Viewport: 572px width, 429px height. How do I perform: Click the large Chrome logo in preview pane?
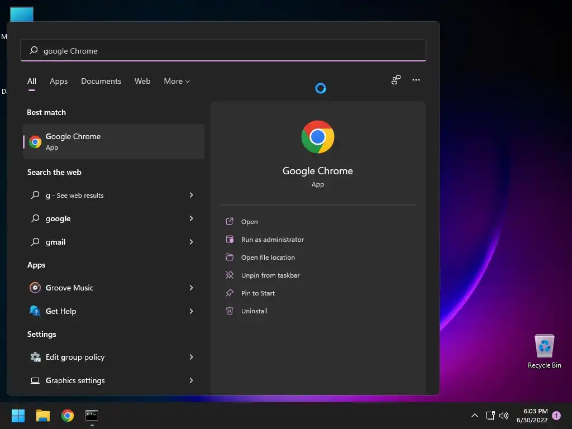click(317, 137)
